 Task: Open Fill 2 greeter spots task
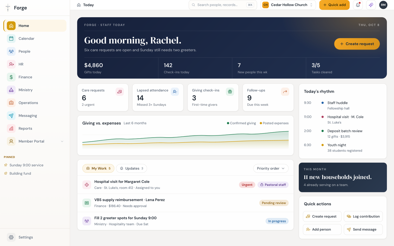[186, 221]
